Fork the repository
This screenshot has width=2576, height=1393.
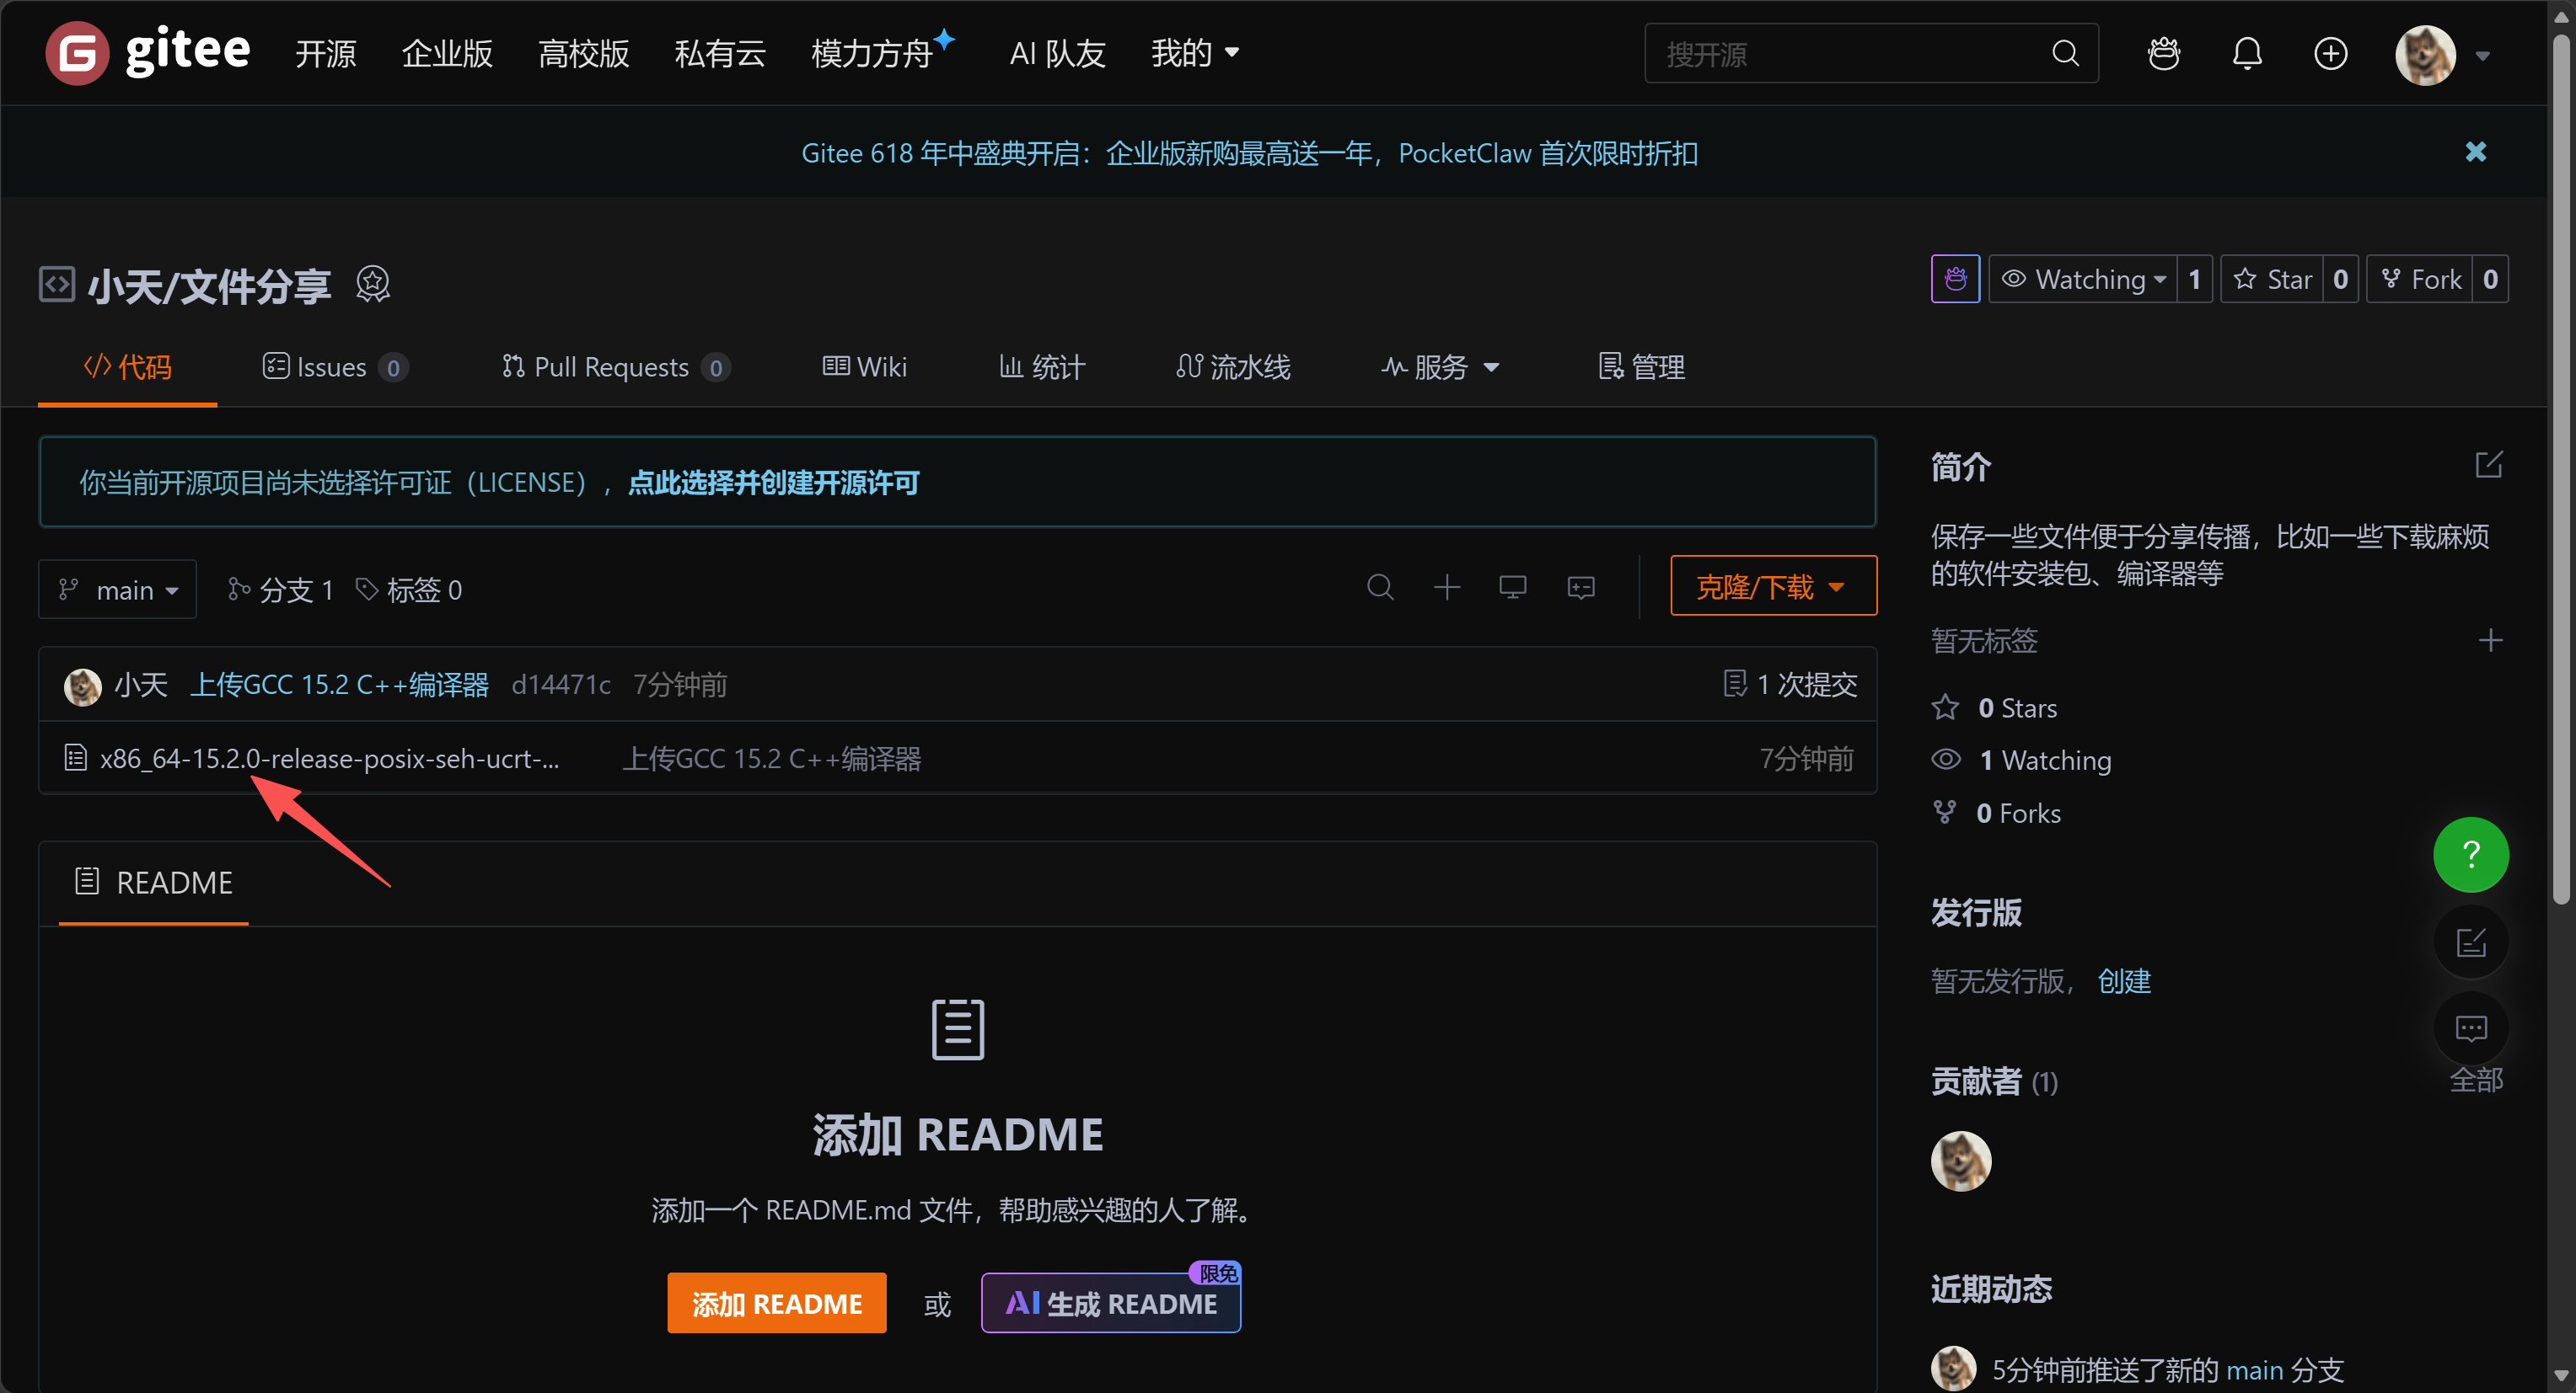tap(2419, 279)
